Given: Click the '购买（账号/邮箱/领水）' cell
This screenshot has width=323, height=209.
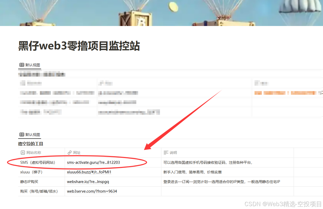Looking at the screenshot, I should coord(41,191).
